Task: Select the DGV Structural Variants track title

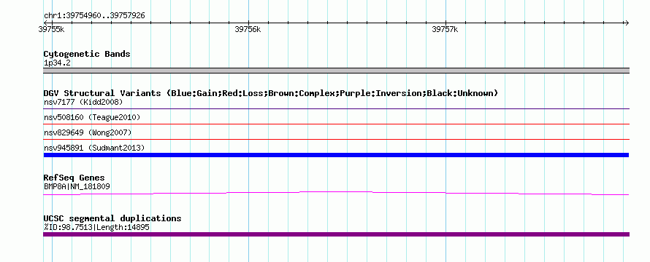Action: pyautogui.click(x=271, y=93)
